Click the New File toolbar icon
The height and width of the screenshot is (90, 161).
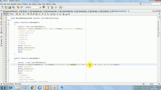(3, 7)
